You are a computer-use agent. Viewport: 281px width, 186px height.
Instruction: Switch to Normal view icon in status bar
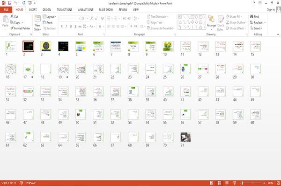point(212,183)
